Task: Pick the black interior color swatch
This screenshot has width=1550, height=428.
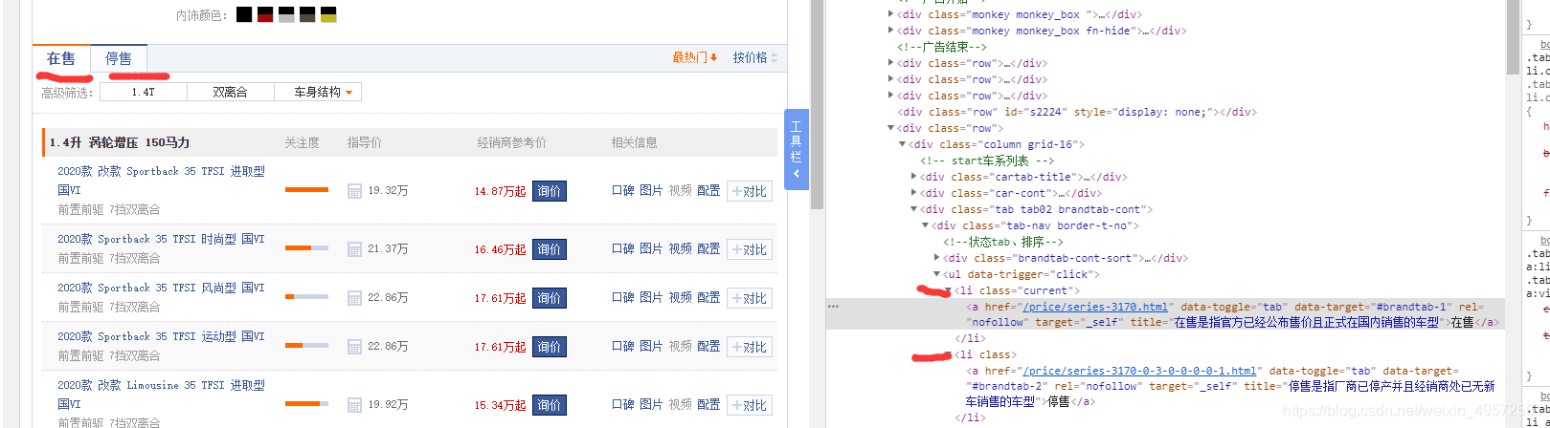Action: [244, 14]
